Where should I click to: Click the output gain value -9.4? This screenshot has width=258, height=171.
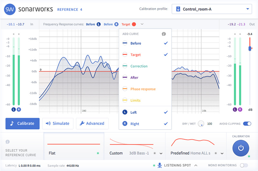[x=250, y=34]
